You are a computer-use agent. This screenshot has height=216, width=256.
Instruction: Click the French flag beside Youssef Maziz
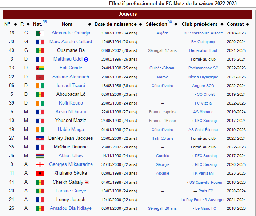(40, 121)
